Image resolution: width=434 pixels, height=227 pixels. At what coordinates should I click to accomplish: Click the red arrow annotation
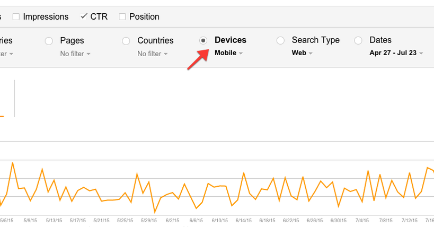197,59
